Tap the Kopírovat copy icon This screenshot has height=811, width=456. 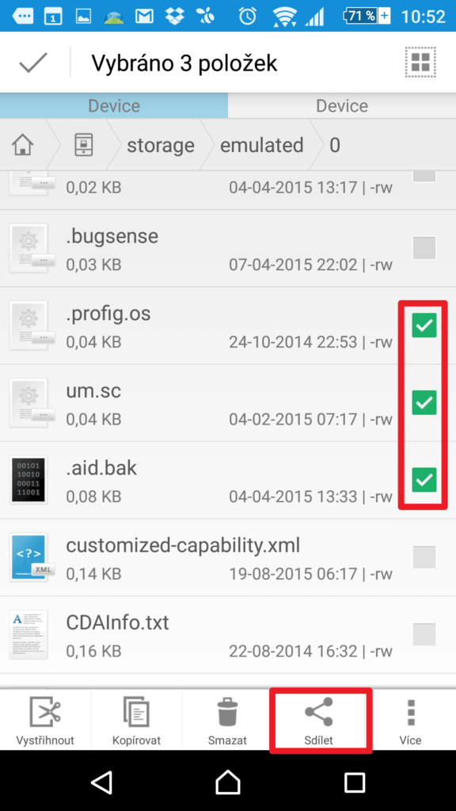pyautogui.click(x=136, y=712)
